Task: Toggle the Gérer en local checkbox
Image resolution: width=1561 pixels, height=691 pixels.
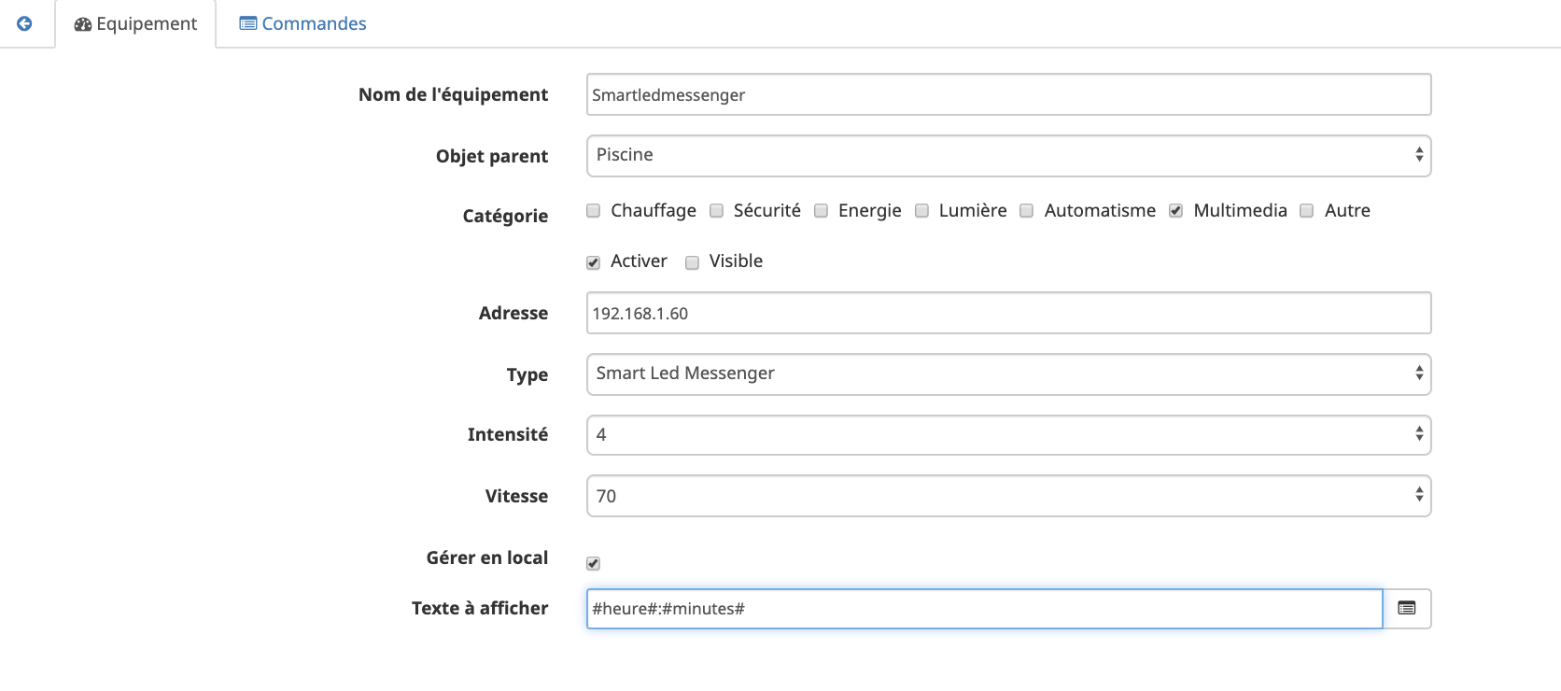Action: coord(593,563)
